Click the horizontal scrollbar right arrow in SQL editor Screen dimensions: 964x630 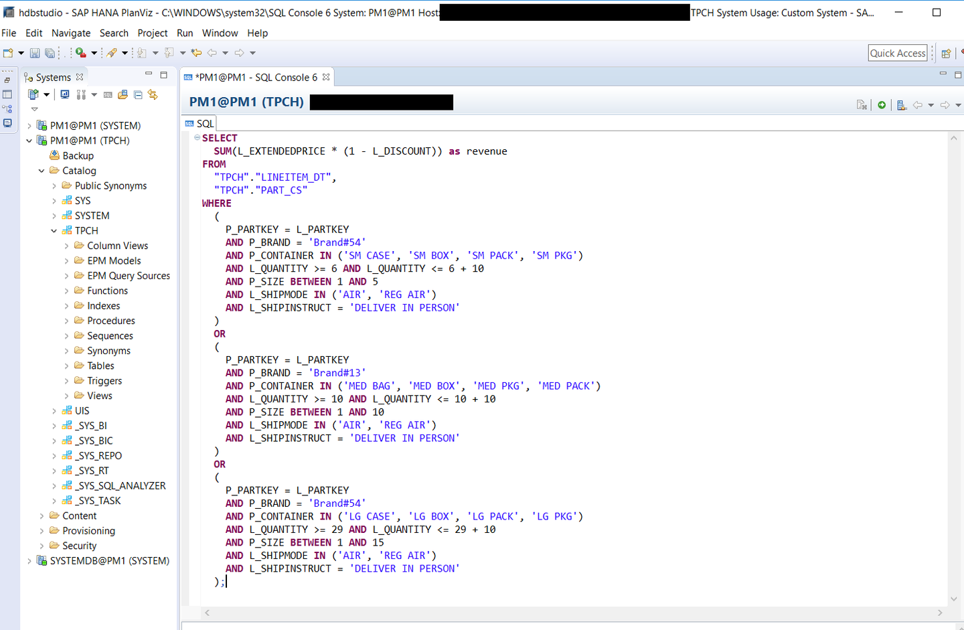tap(940, 613)
